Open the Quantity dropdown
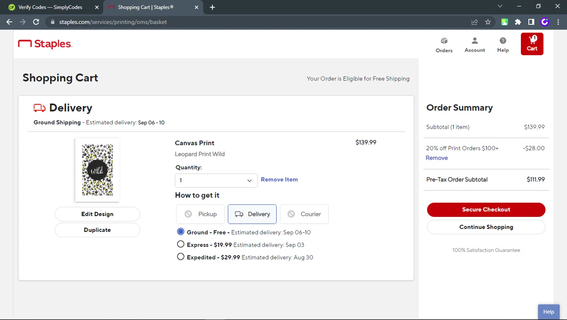Image resolution: width=567 pixels, height=320 pixels. [x=216, y=181]
